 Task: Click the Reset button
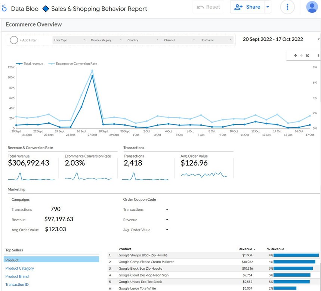pos(208,7)
